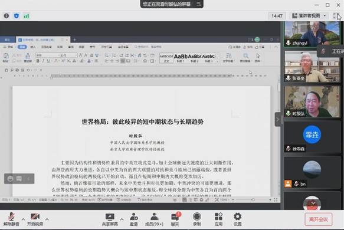
Task: Open menu on the screen-viewing notice bar
Action: 198,4
